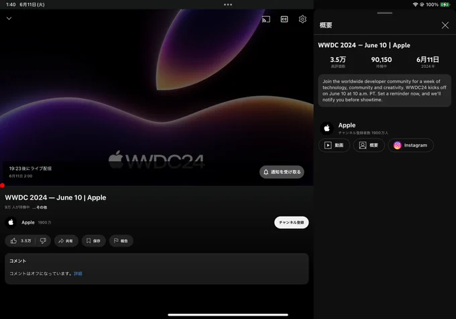
Task: Tap the Wi-Fi status icon
Action: pyautogui.click(x=415, y=5)
